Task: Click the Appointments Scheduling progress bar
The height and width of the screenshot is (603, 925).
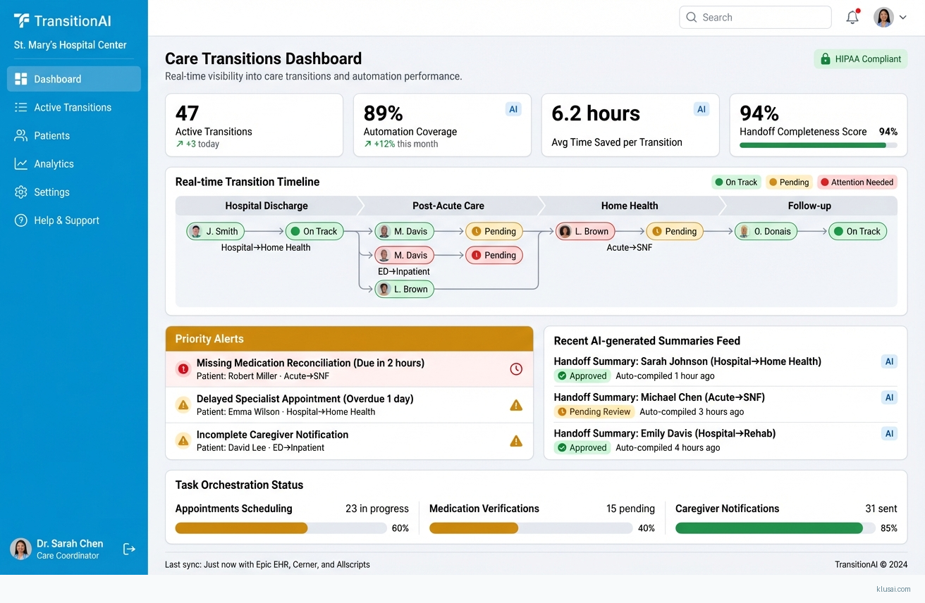Action: coord(281,528)
